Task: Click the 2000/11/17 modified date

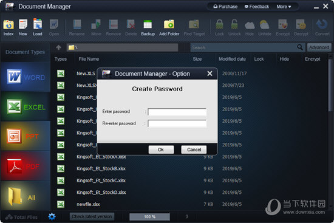Action: (234, 74)
